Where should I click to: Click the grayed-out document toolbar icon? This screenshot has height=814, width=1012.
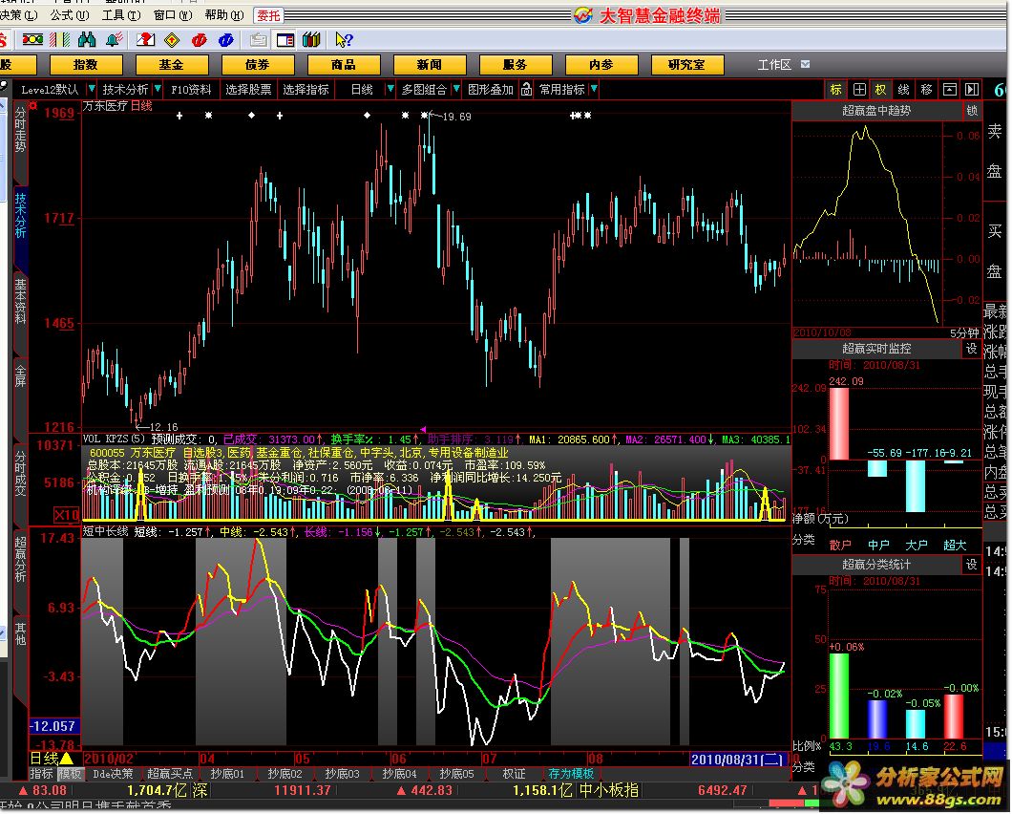pos(258,40)
